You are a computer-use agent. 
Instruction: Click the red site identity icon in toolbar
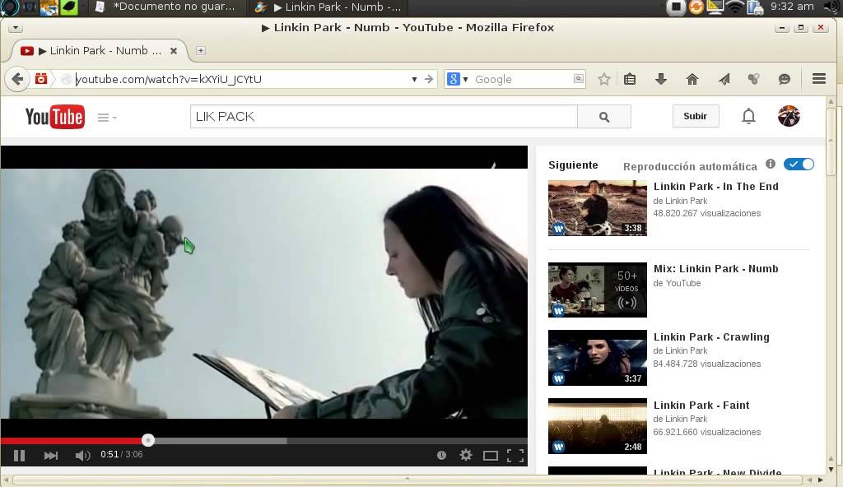[41, 78]
